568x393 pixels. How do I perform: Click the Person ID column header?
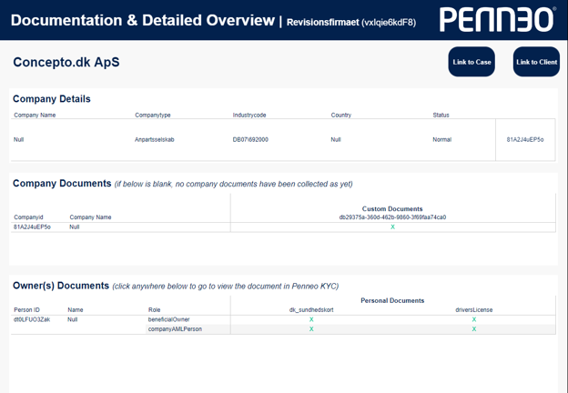point(26,310)
